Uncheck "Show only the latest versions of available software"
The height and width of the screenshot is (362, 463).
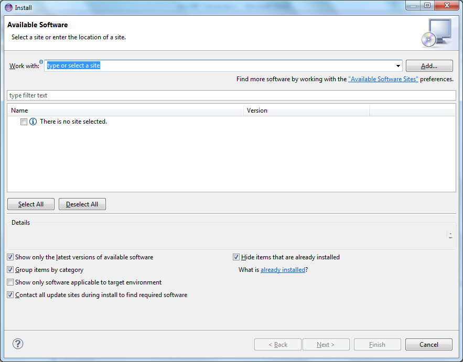(10, 257)
